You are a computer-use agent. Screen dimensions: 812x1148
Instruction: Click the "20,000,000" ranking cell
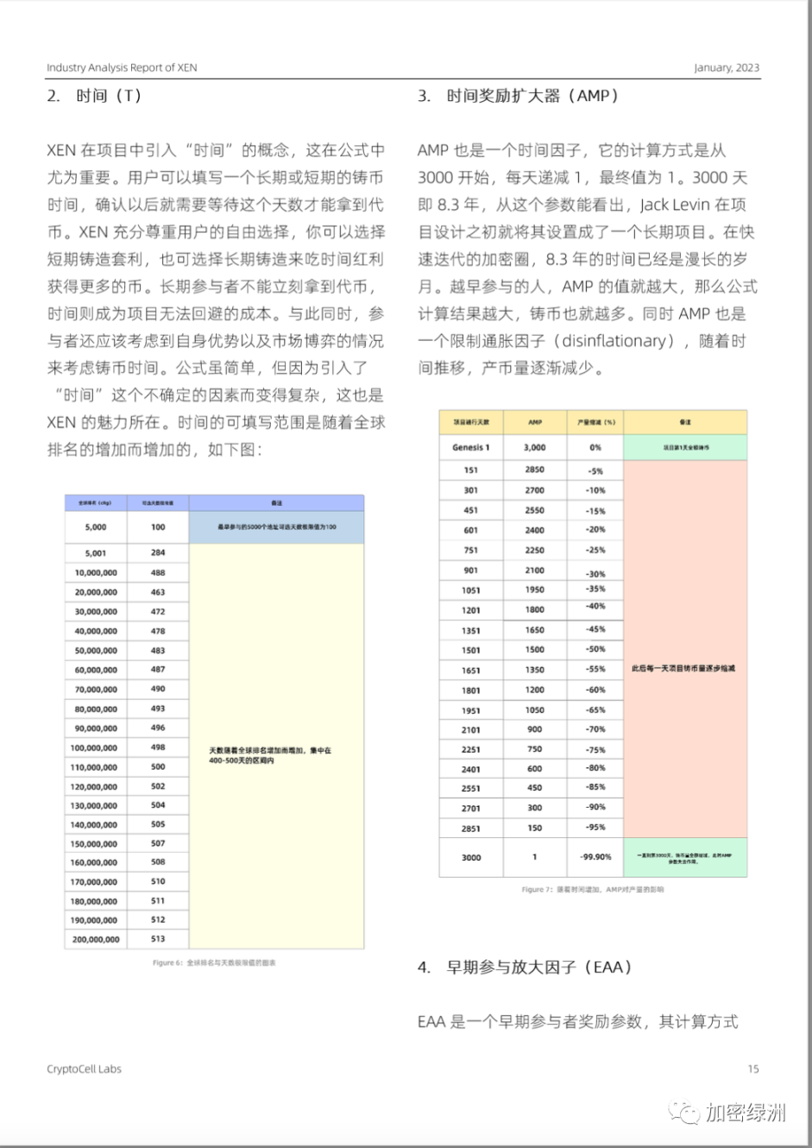click(96, 592)
